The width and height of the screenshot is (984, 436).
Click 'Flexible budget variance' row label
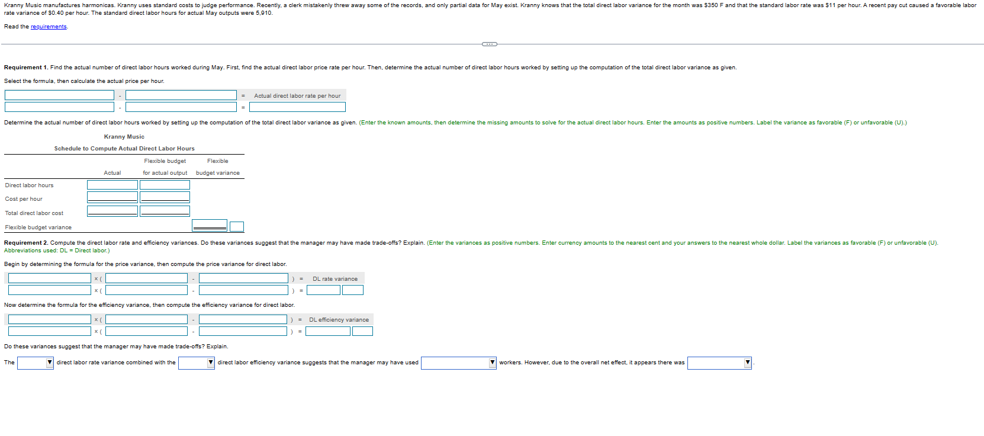point(38,227)
